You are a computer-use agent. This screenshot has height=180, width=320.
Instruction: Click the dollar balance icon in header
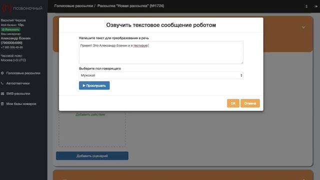(306, 6)
